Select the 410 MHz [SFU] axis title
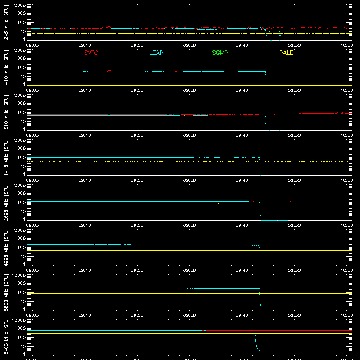The image size is (360, 360). pos(6,67)
